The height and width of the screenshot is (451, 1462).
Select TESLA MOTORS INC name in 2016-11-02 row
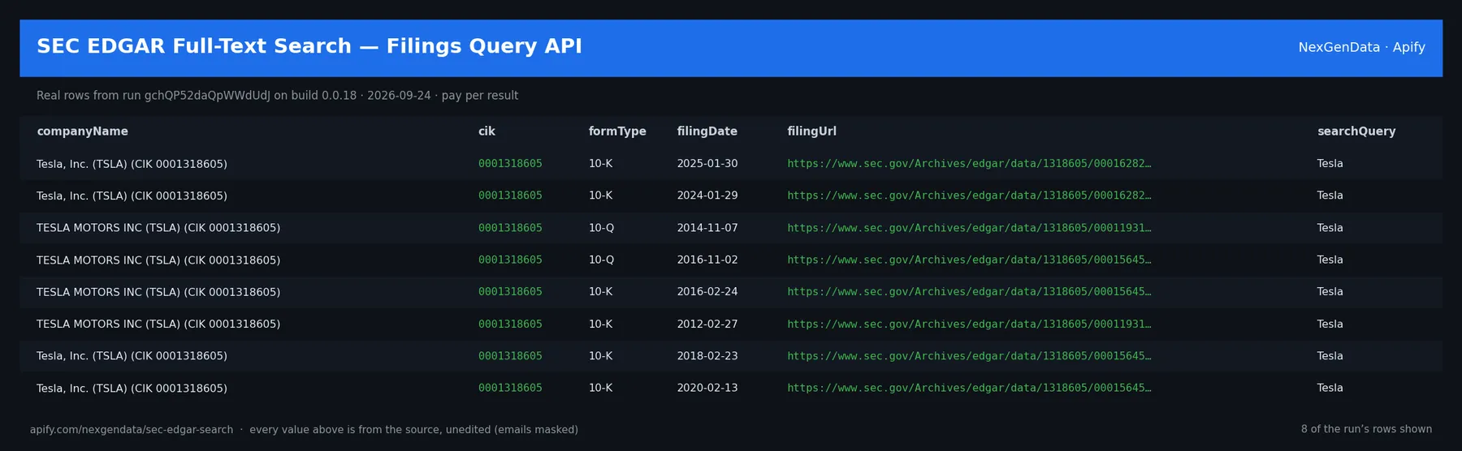pos(158,260)
